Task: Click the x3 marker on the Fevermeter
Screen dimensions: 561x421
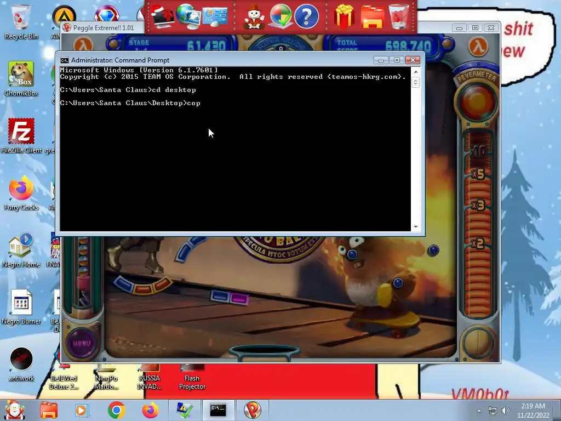Action: point(478,205)
